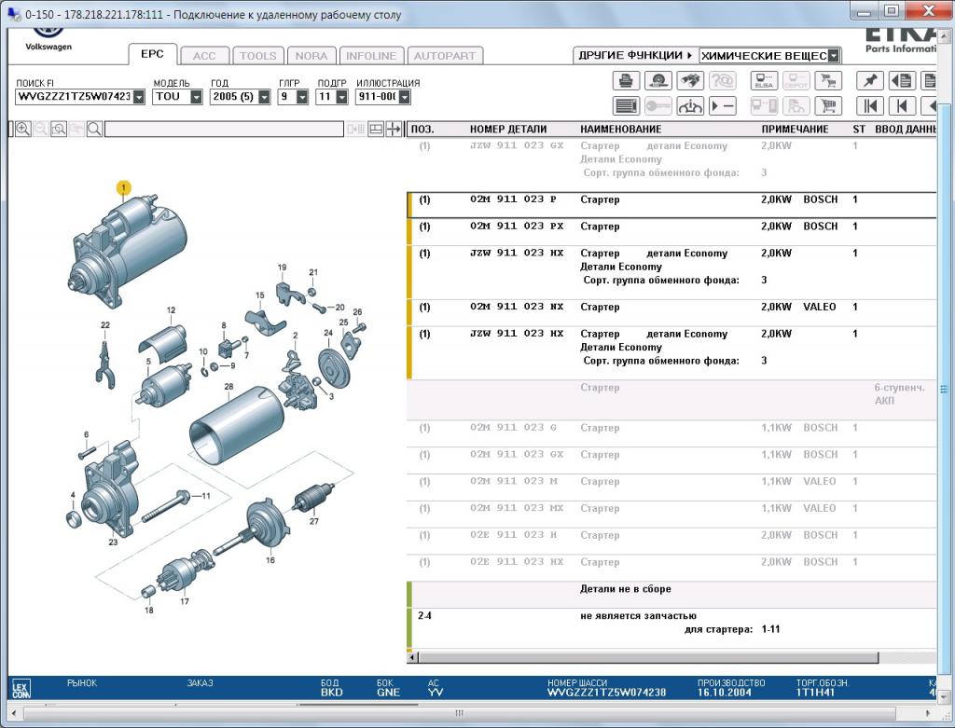Open the NORA tab
The height and width of the screenshot is (728, 955).
(x=311, y=56)
